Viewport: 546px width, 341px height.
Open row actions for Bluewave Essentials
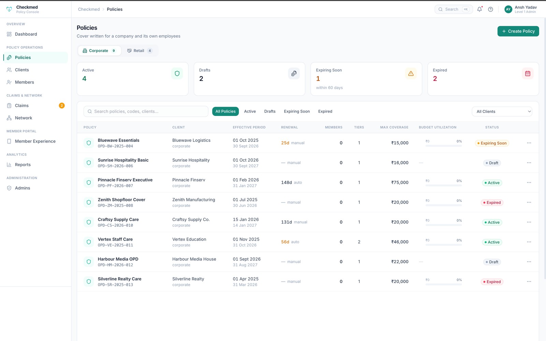pyautogui.click(x=529, y=143)
